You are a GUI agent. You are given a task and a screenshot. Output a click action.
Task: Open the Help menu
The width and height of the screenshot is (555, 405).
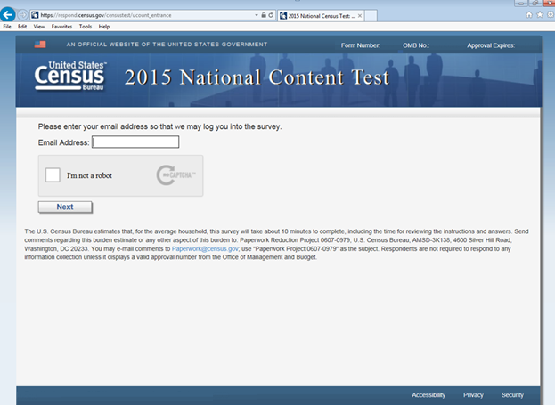click(x=104, y=27)
